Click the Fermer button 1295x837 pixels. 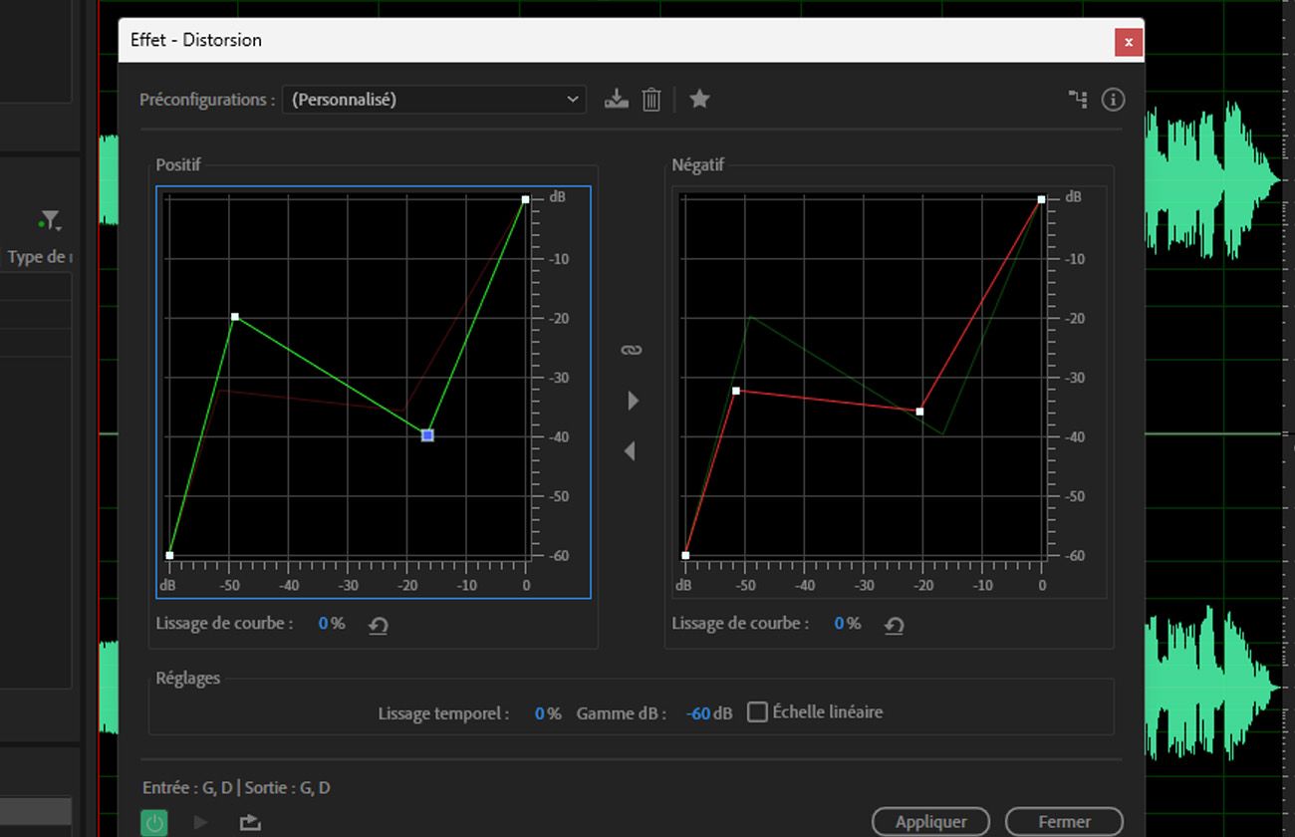(x=1064, y=821)
